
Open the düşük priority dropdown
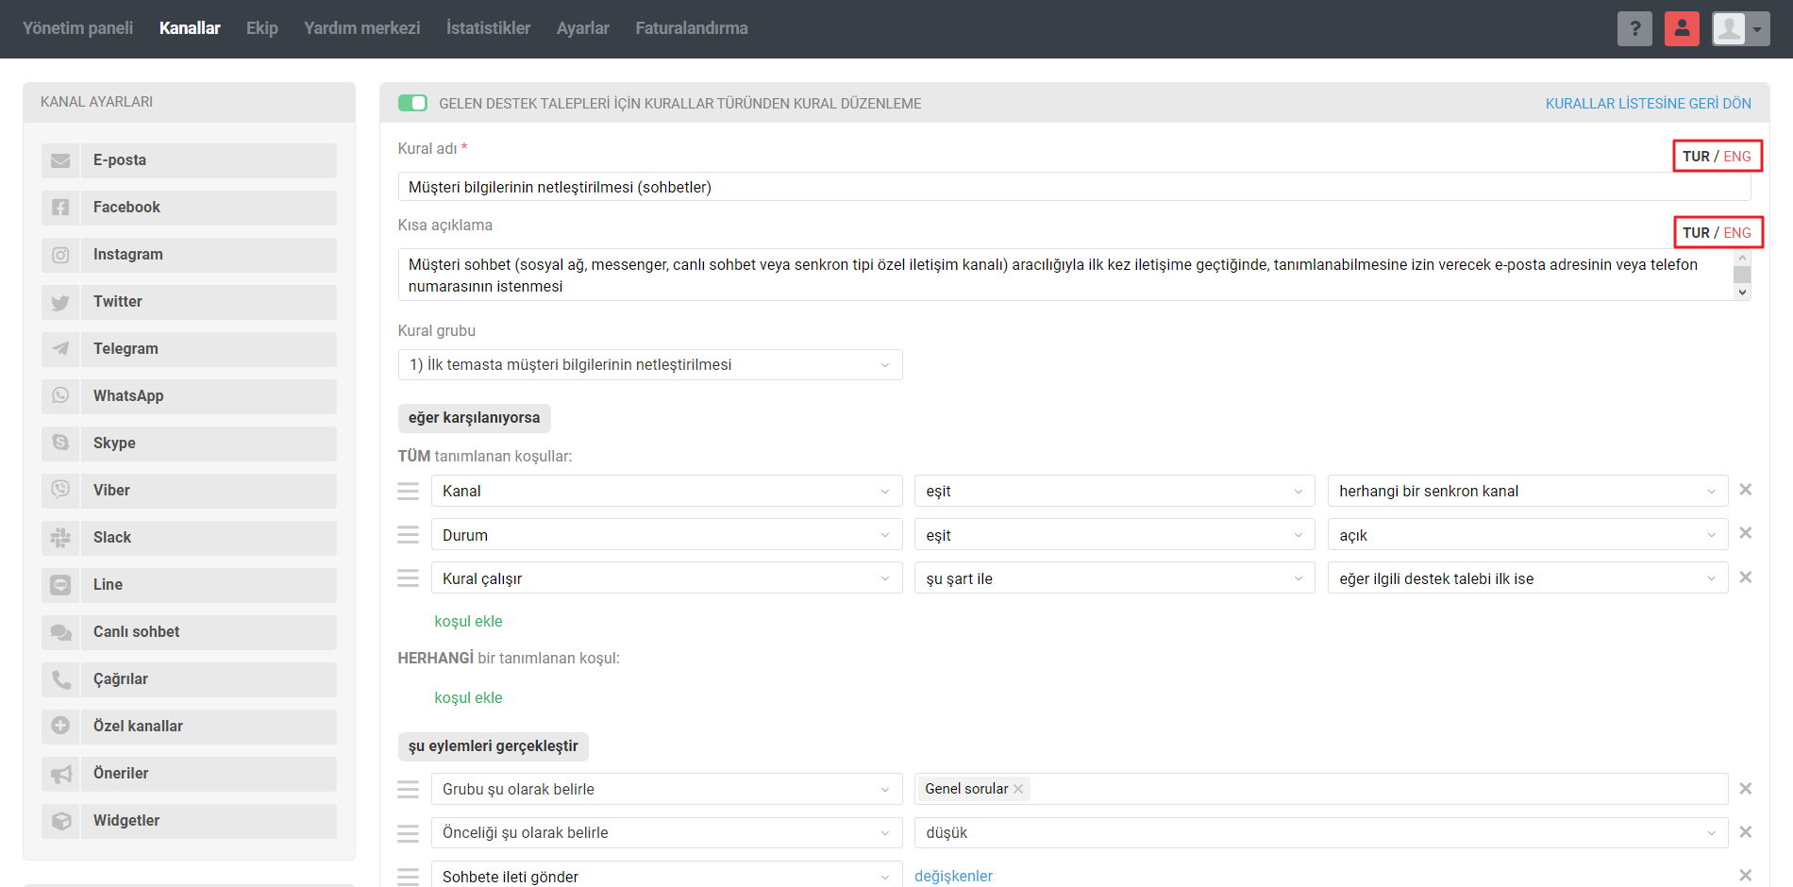click(1321, 832)
